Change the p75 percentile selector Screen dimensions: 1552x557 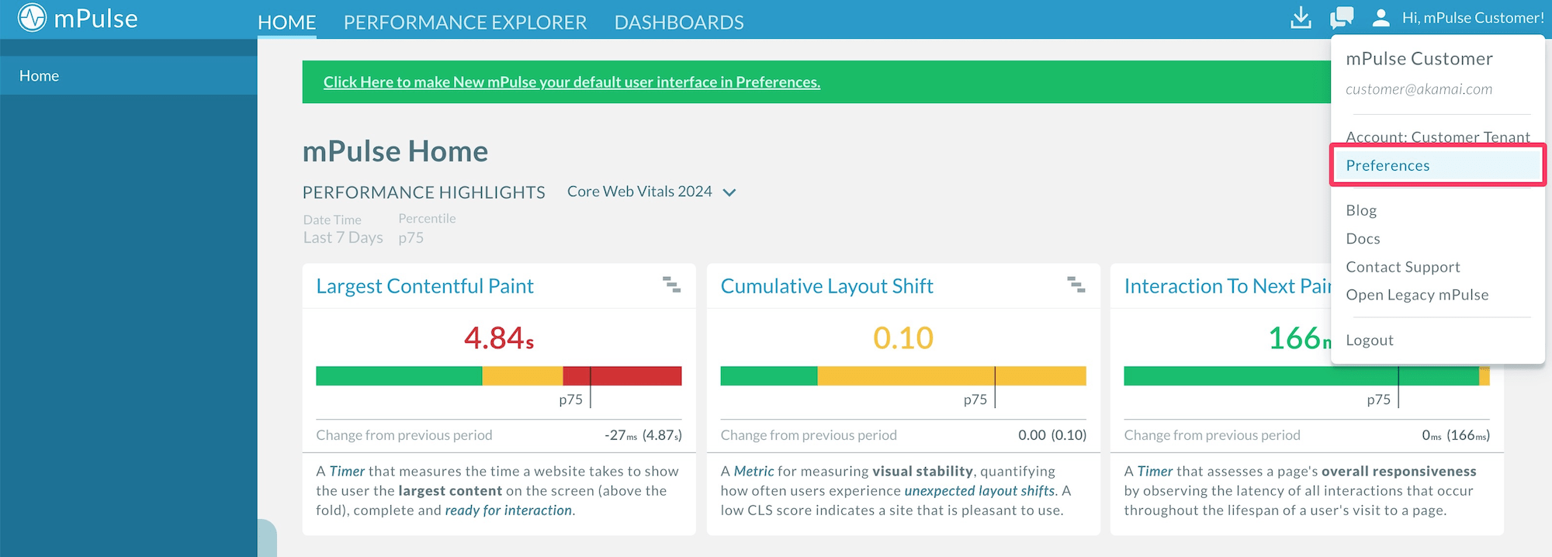tap(411, 237)
